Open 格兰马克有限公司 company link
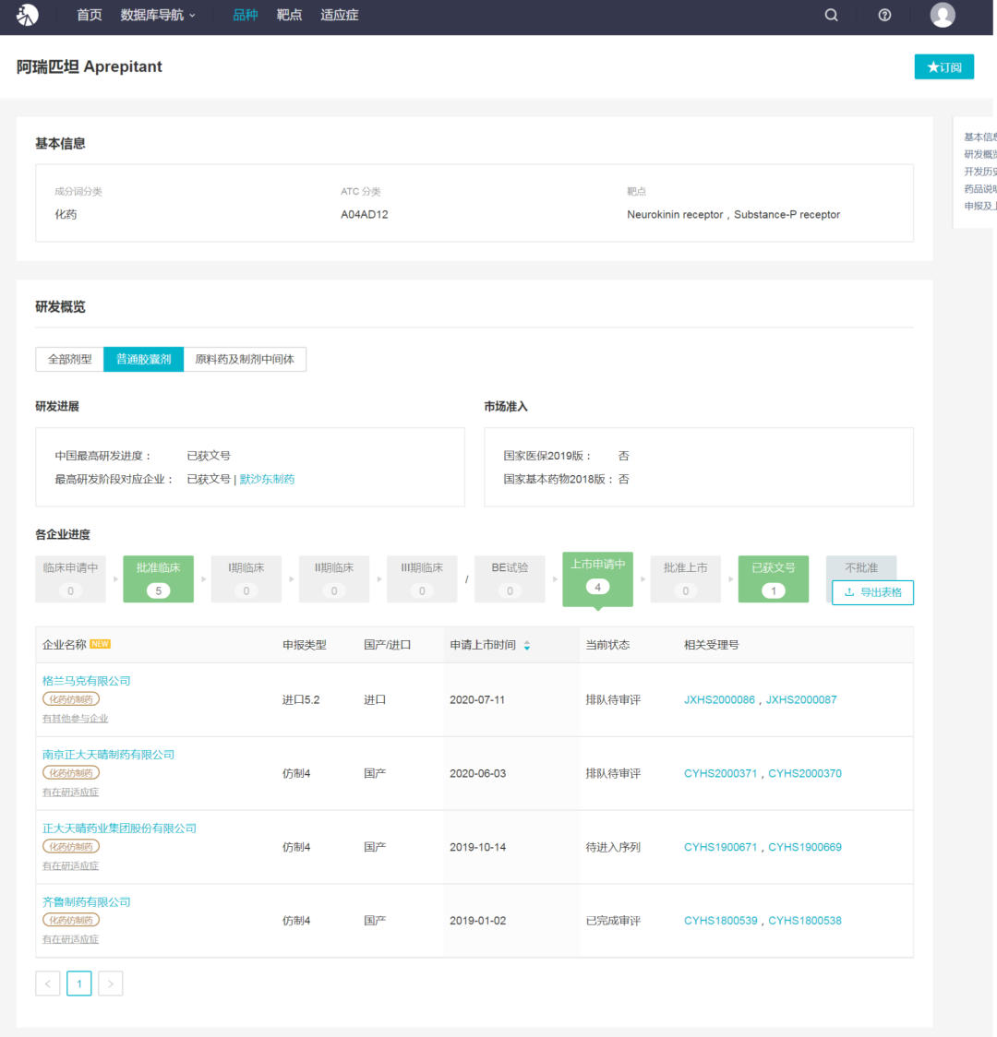This screenshot has height=1037, width=997. point(87,681)
